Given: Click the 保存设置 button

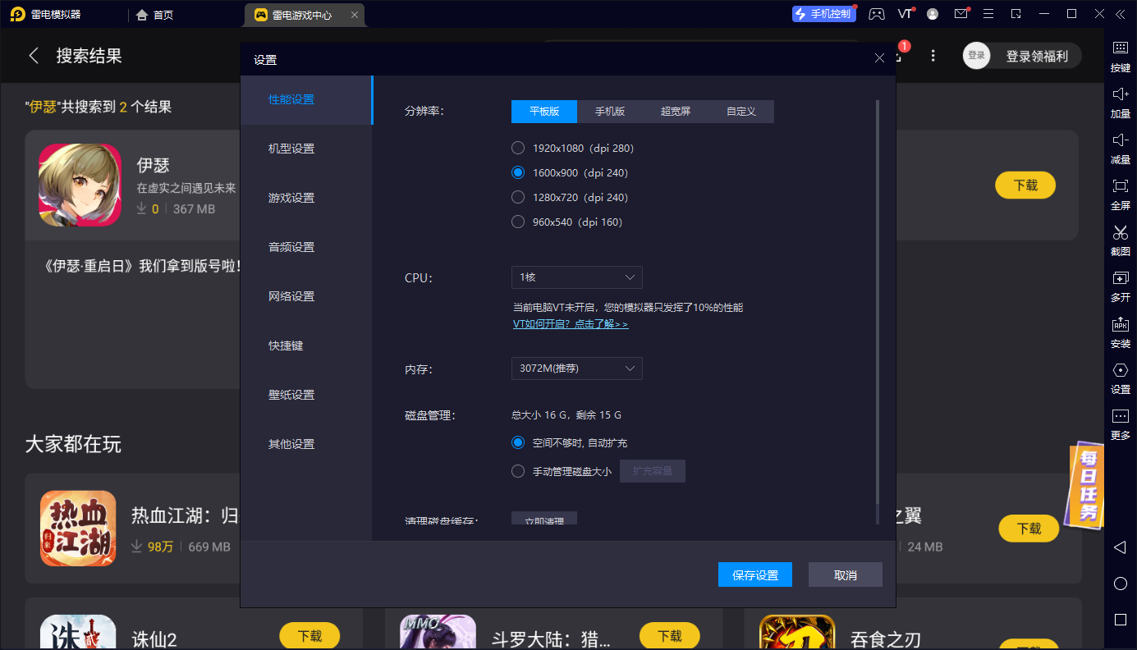Looking at the screenshot, I should tap(755, 574).
